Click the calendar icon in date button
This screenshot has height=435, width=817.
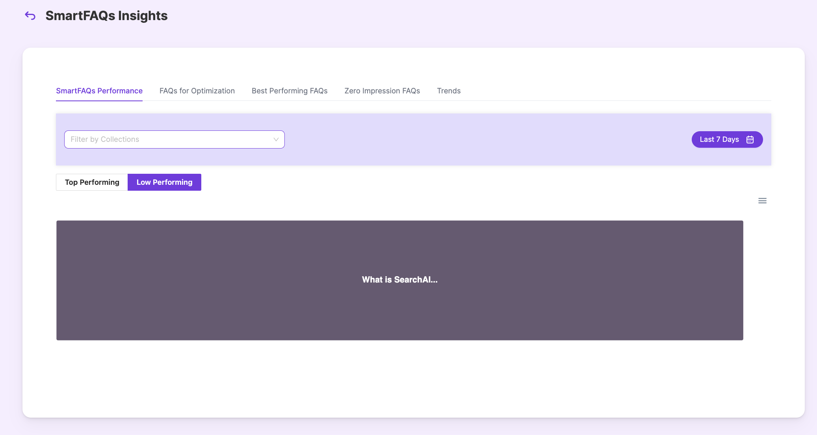[x=750, y=139]
